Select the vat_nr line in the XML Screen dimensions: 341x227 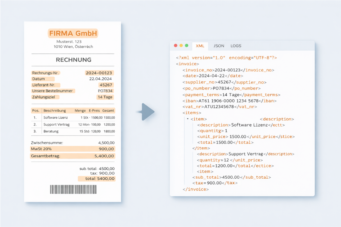tap(220, 107)
